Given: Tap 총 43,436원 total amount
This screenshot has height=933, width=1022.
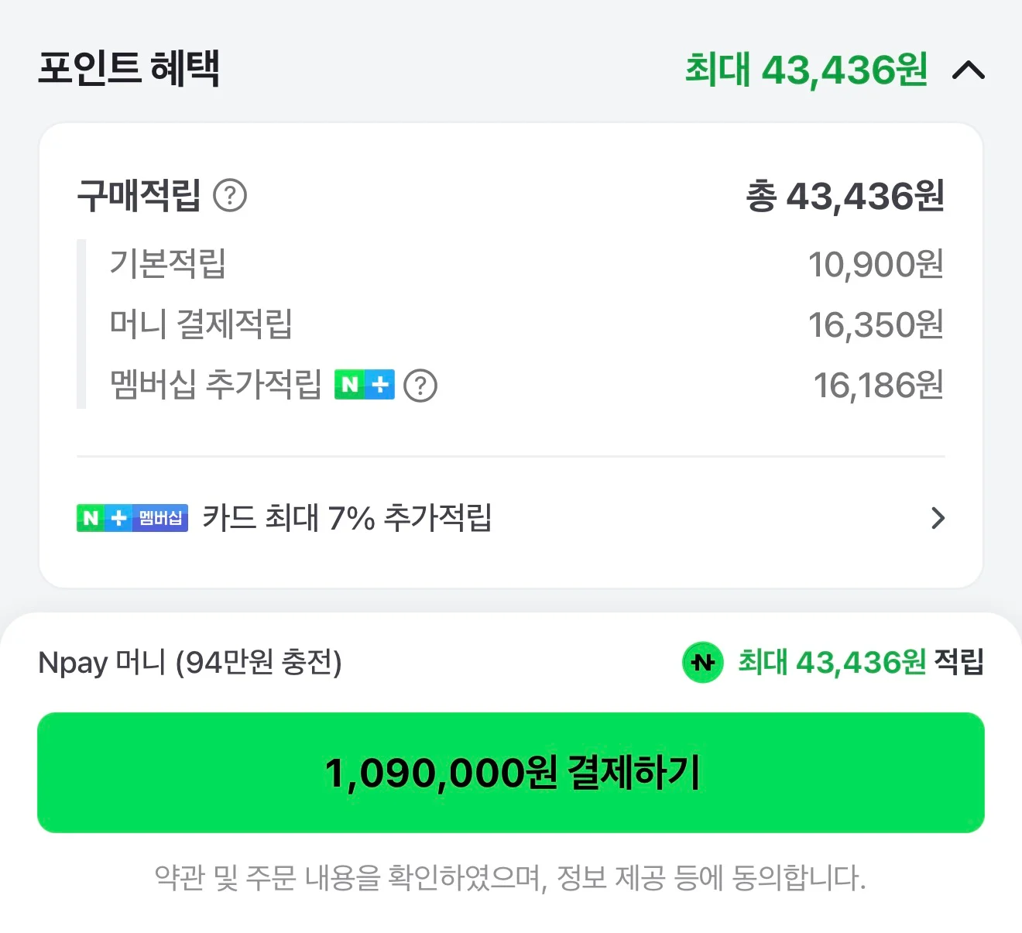Looking at the screenshot, I should [845, 196].
